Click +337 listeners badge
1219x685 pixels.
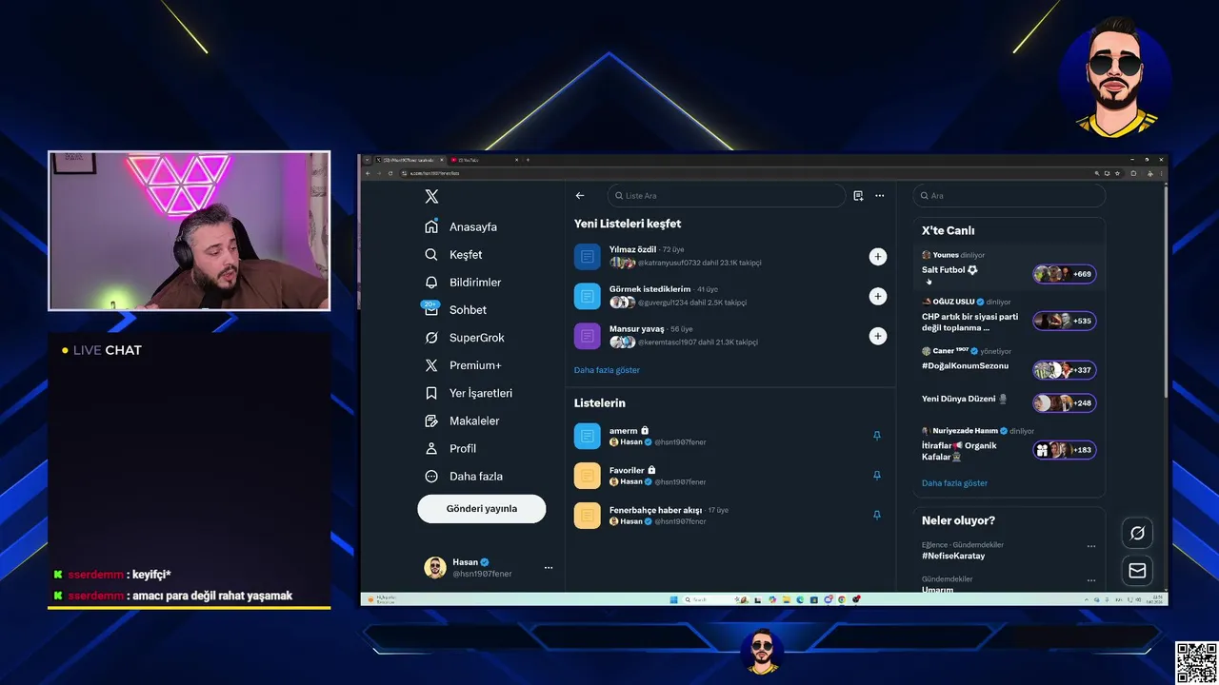click(1065, 370)
